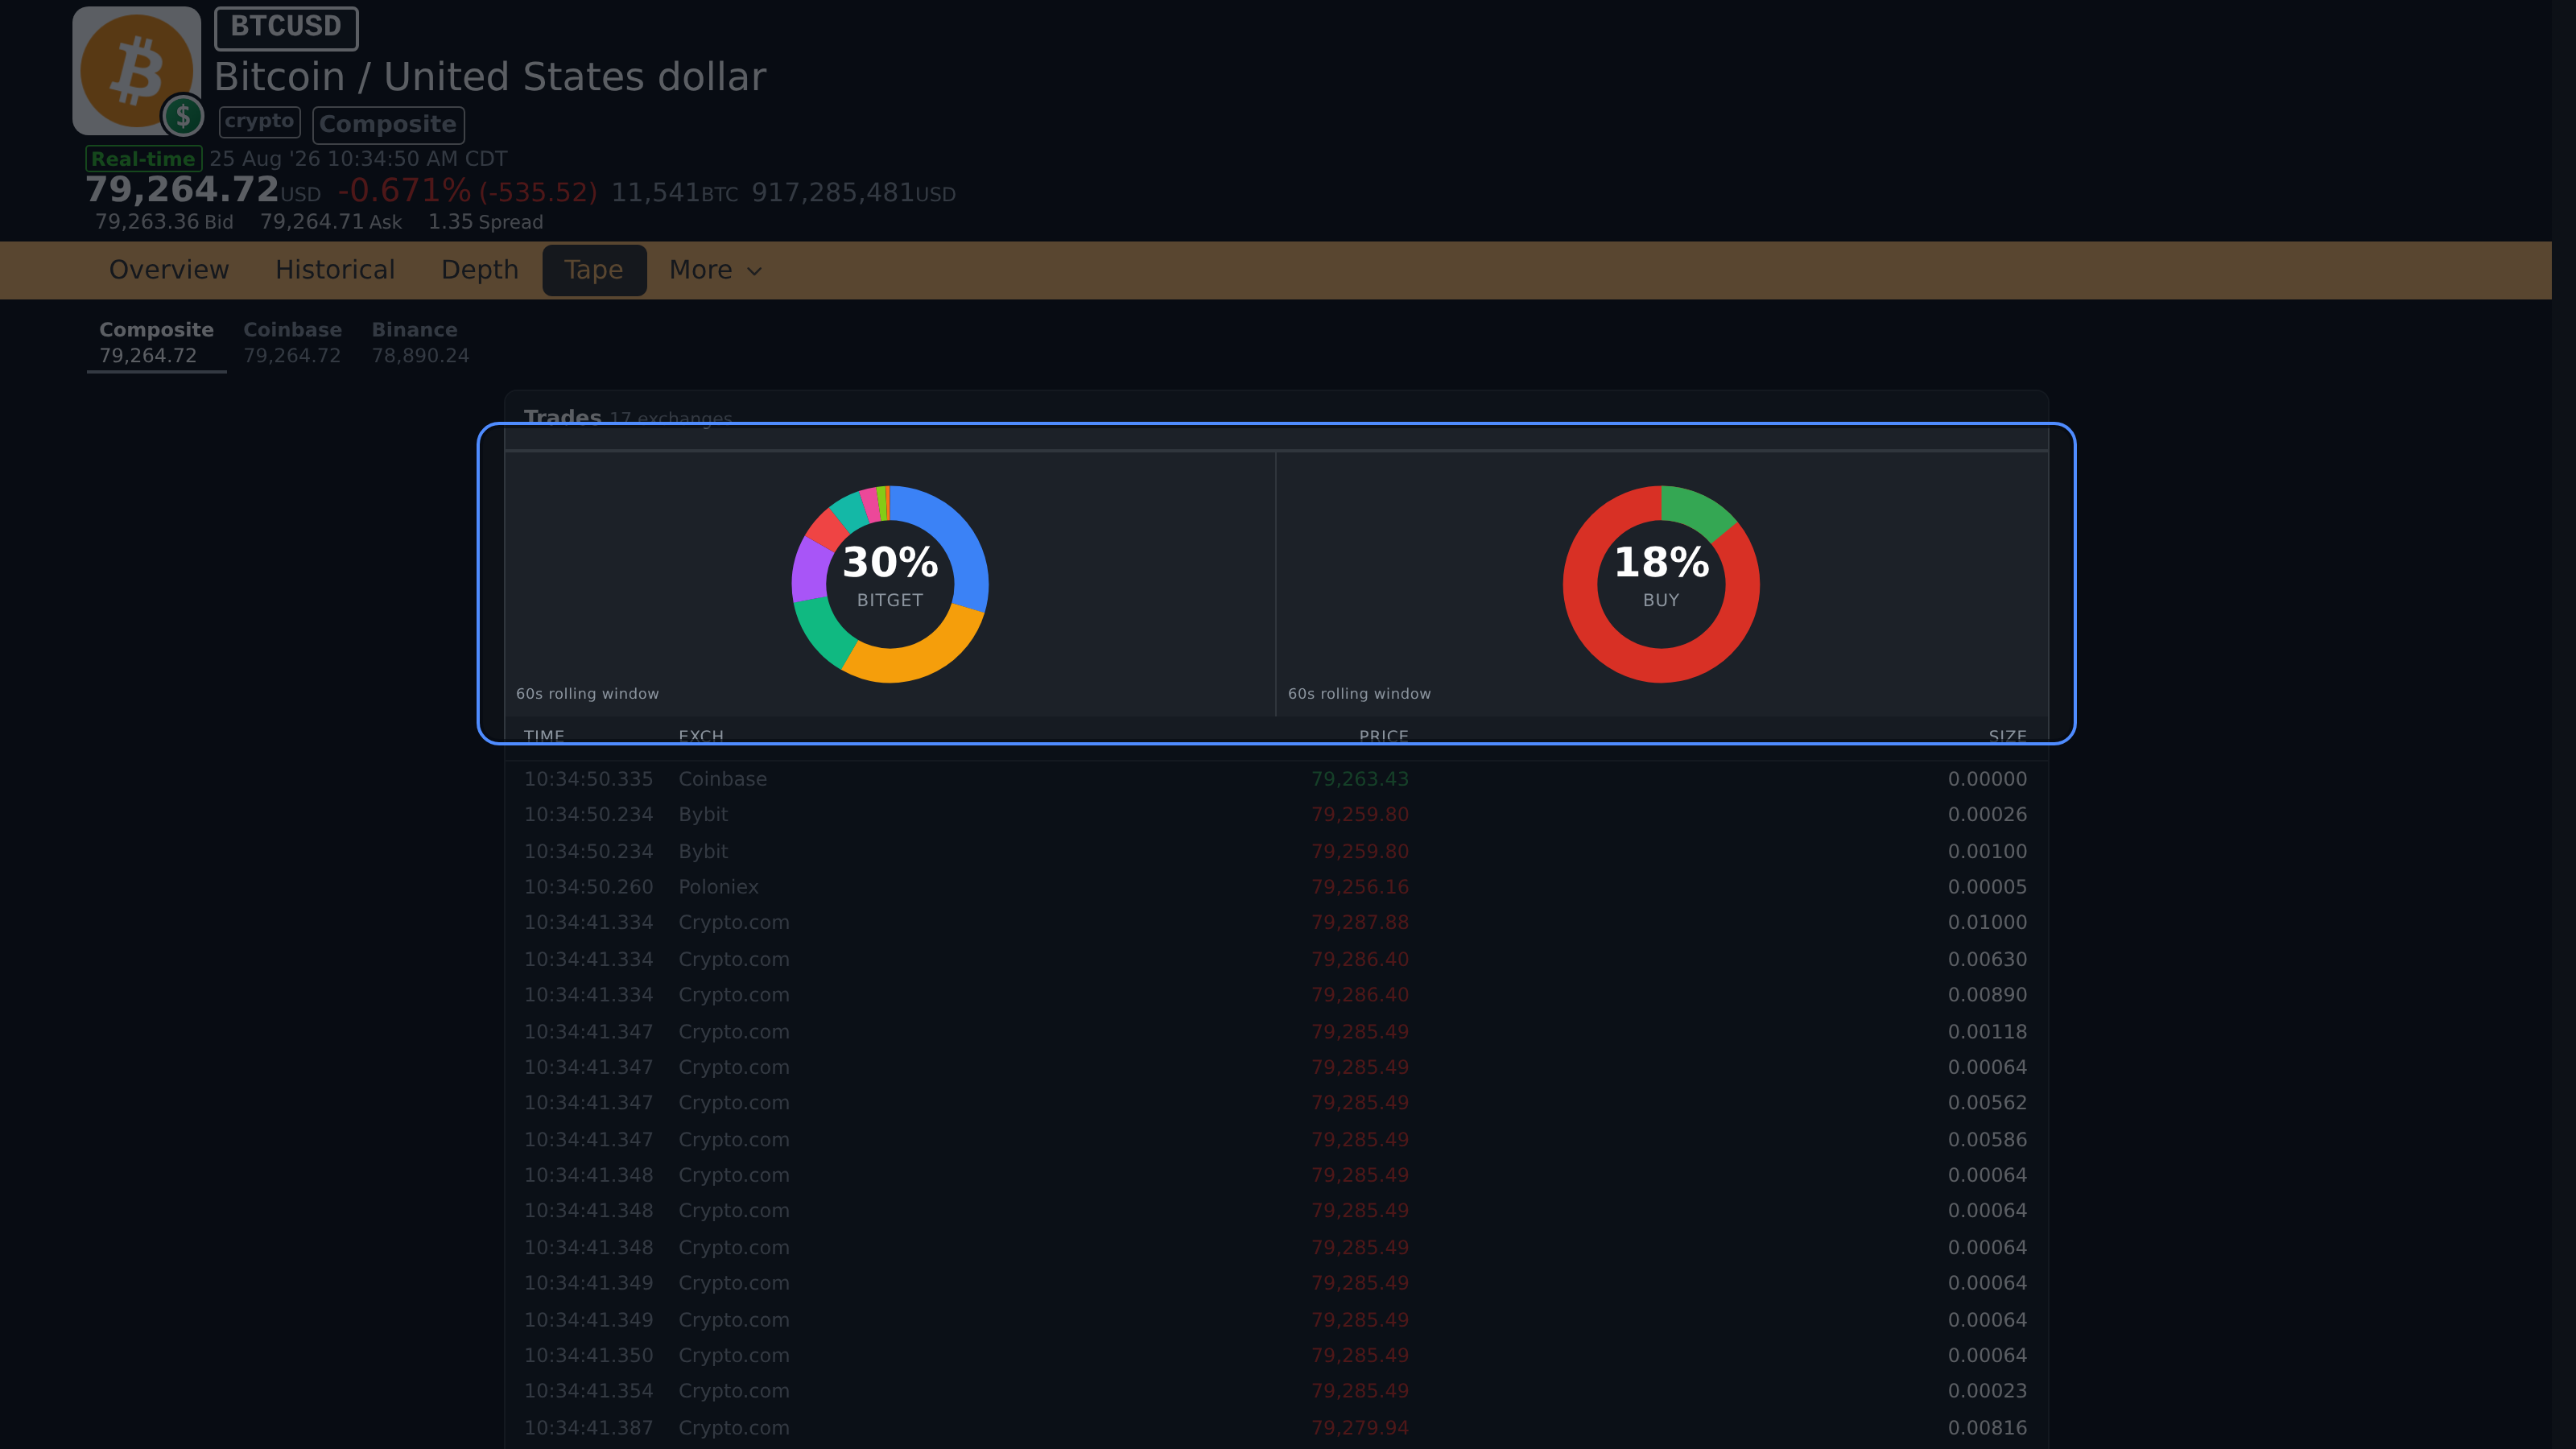Viewport: 2576px width, 1449px height.
Task: Click the Bybit trade with size 0.00026
Action: [1276, 815]
